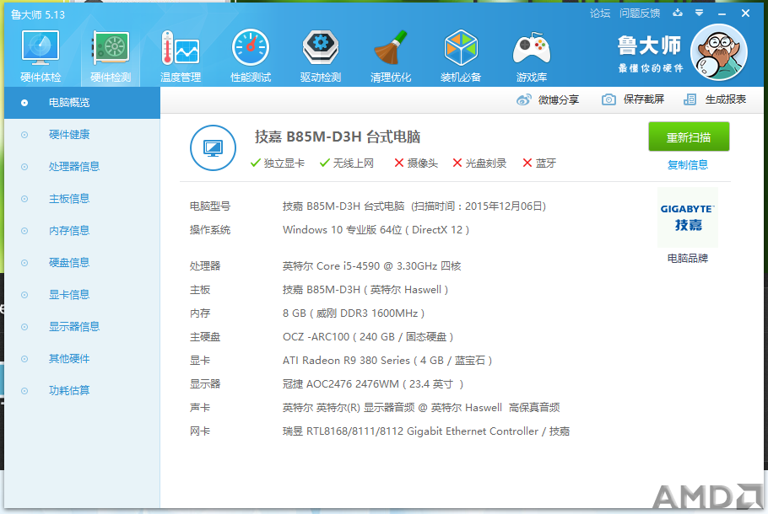The height and width of the screenshot is (514, 768).
Task: Click 保存截屏 save screenshot text
Action: click(x=644, y=99)
